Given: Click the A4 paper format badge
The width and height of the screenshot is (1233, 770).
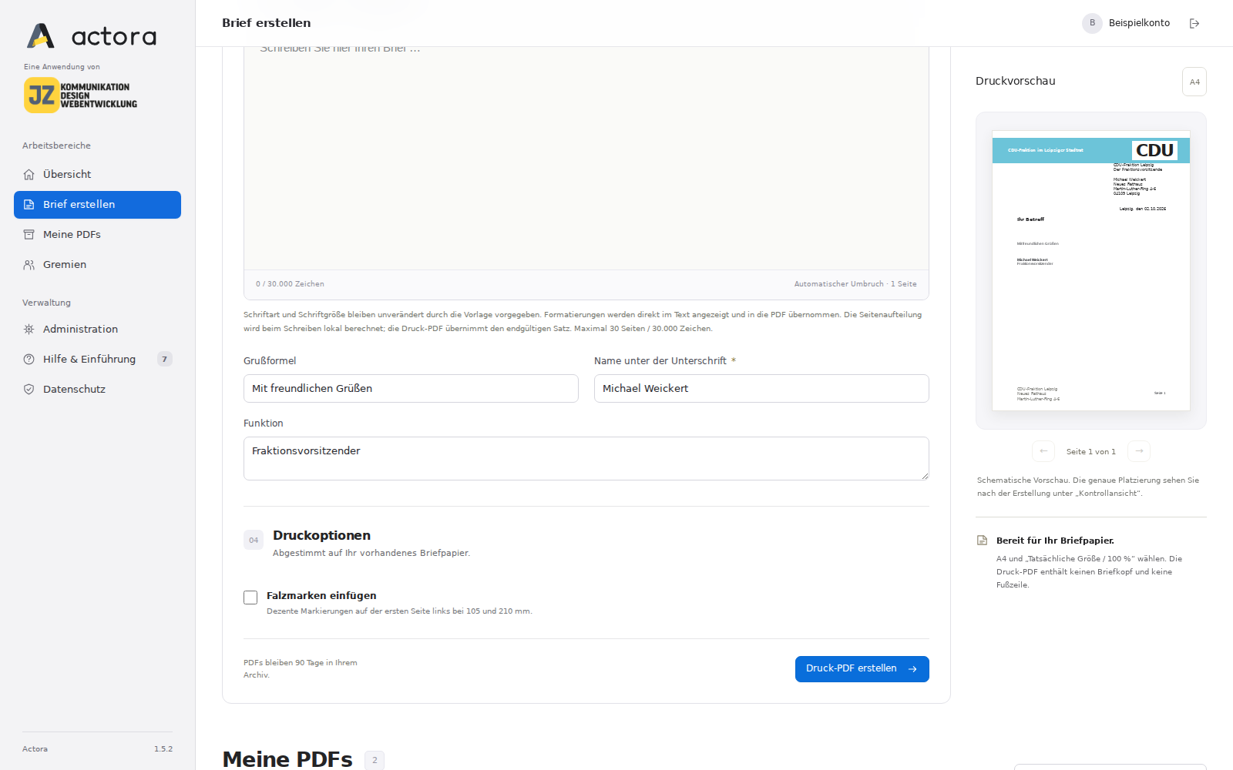Looking at the screenshot, I should point(1194,82).
